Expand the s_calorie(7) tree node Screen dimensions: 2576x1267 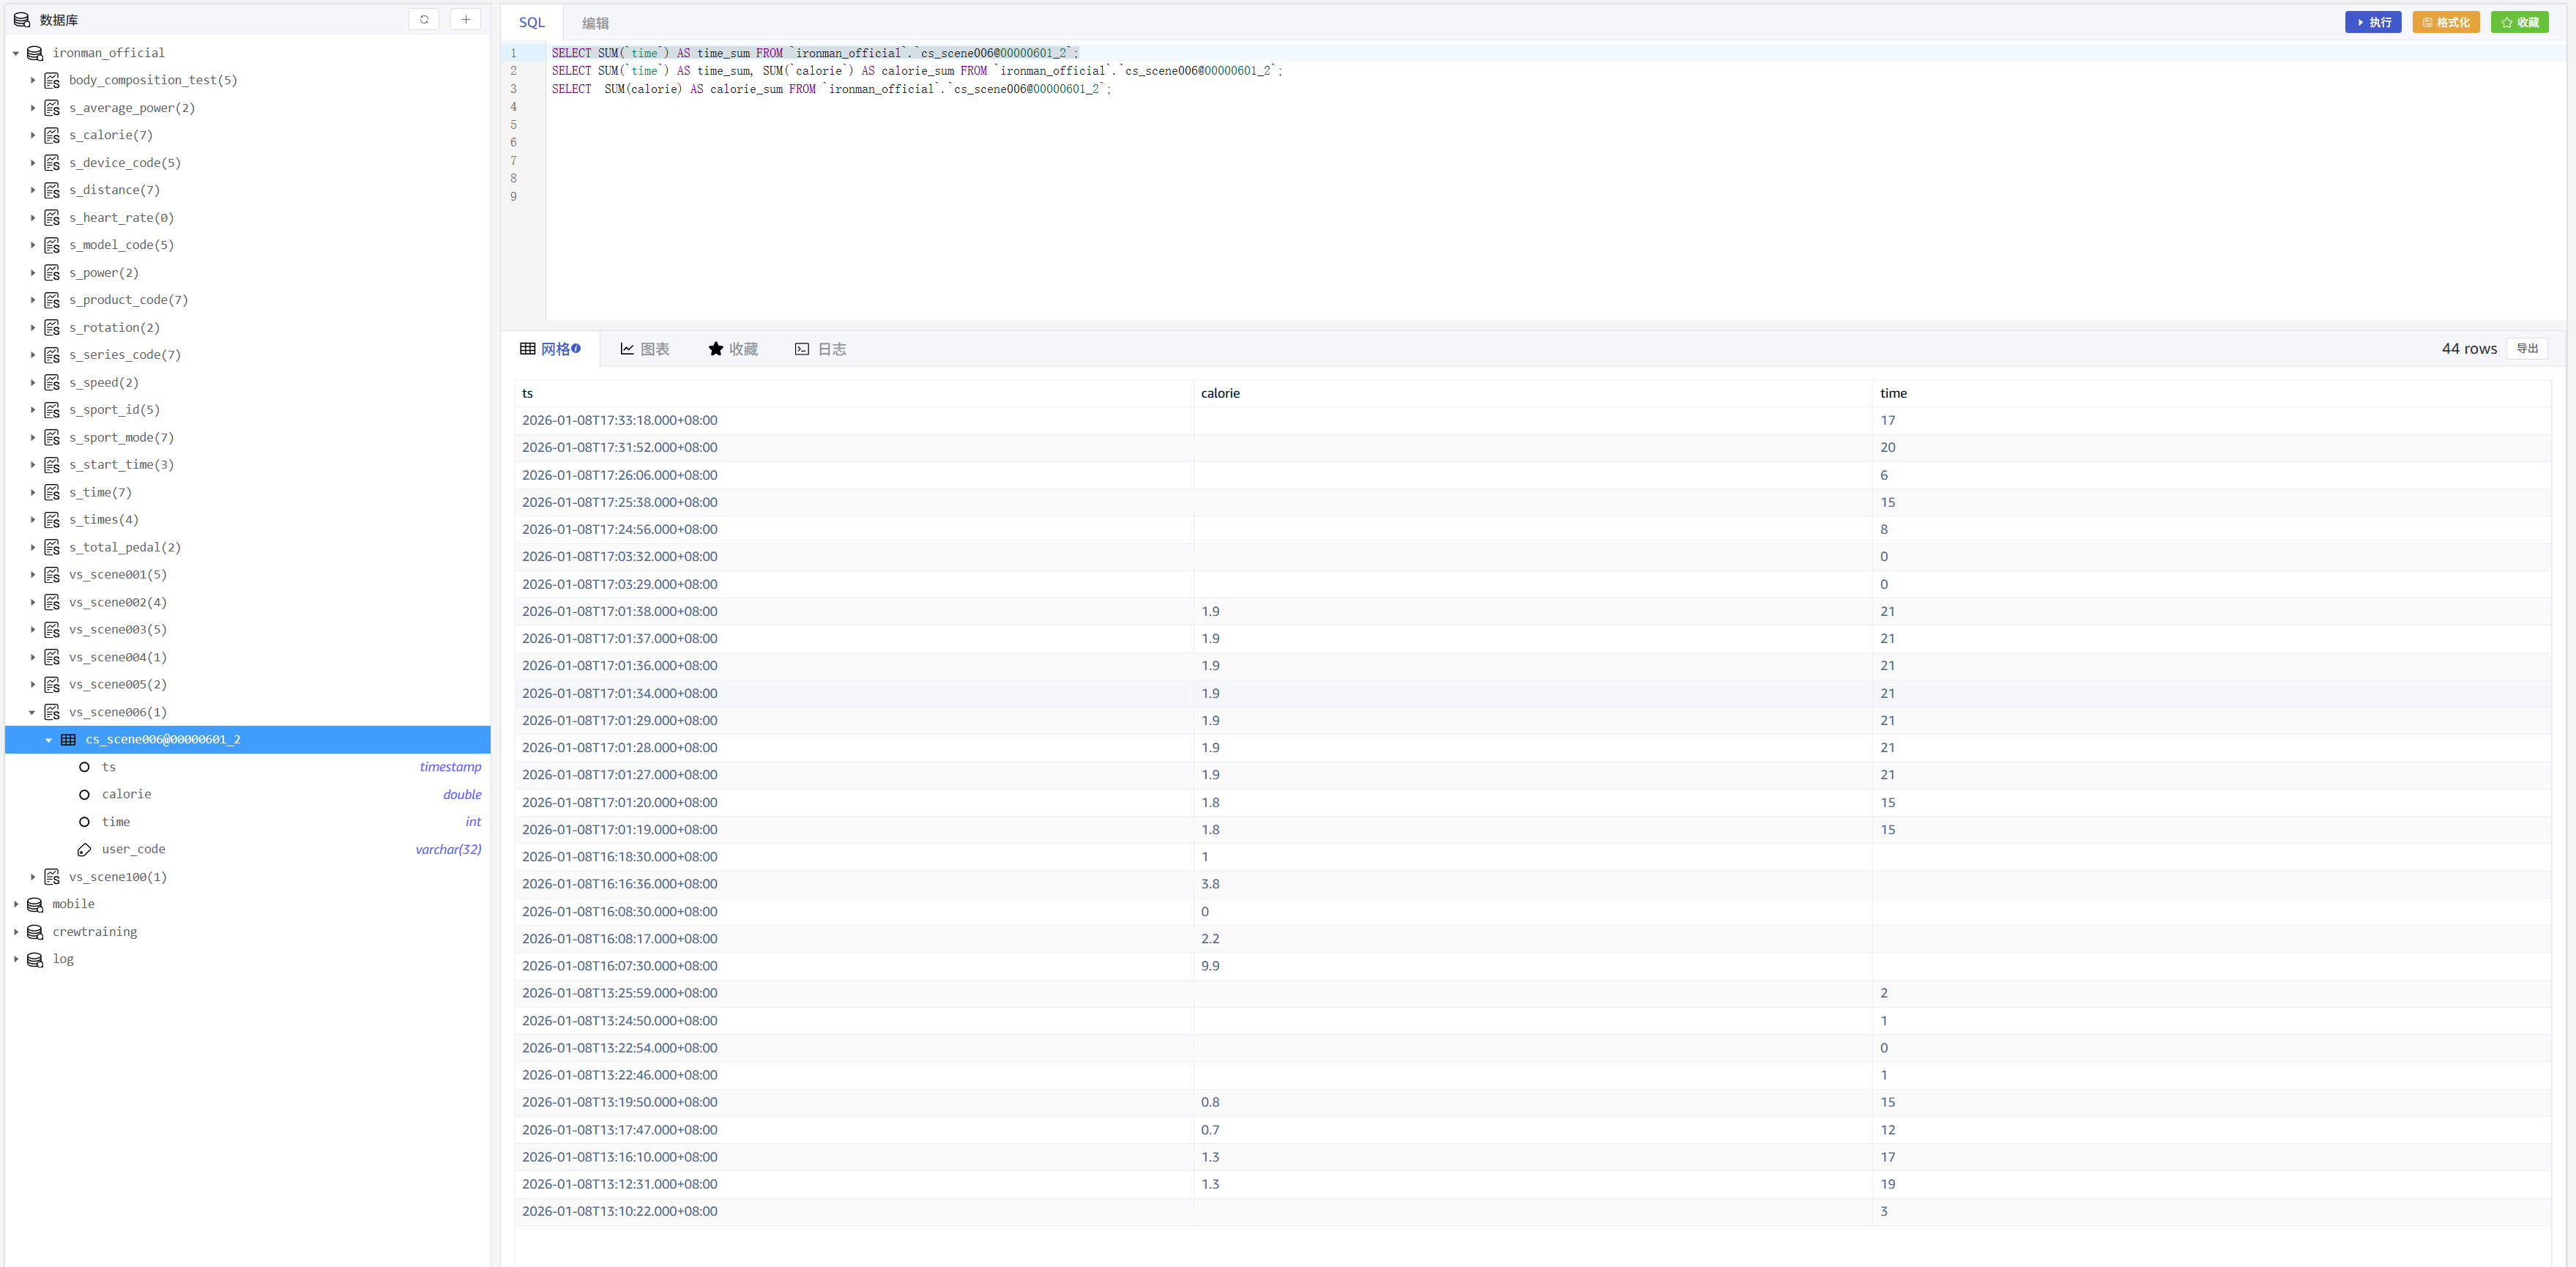click(x=32, y=135)
